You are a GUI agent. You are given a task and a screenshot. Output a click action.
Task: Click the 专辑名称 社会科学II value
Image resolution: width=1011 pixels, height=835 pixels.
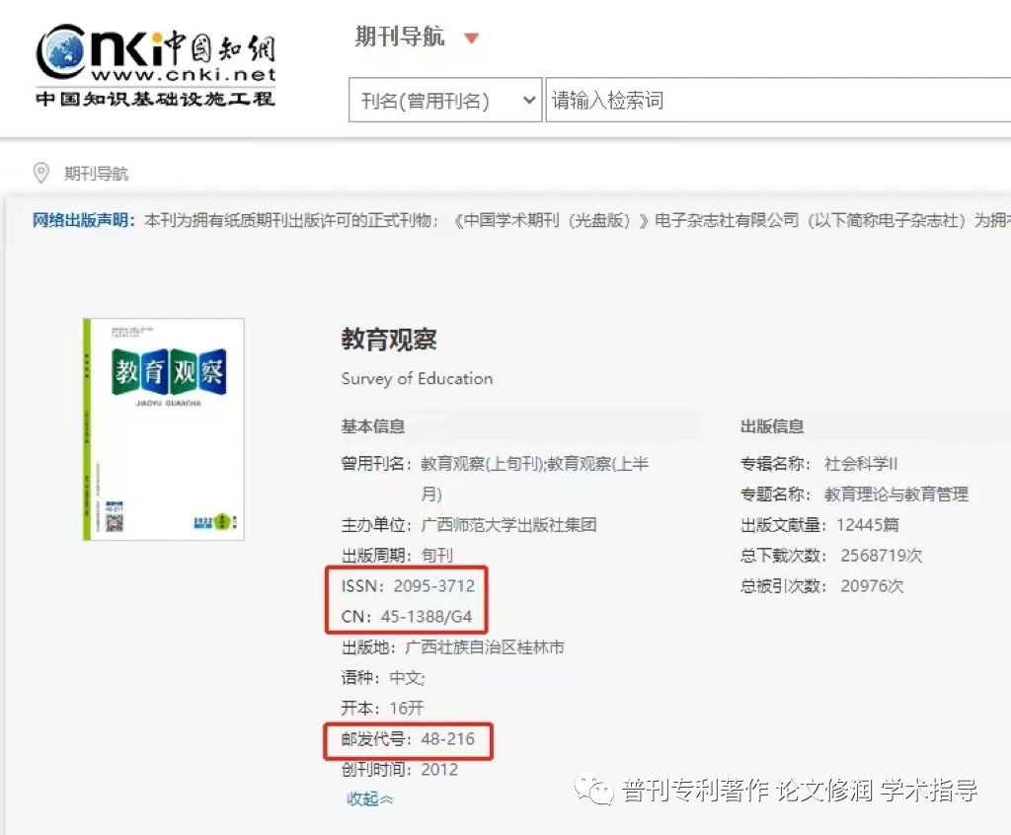[860, 464]
